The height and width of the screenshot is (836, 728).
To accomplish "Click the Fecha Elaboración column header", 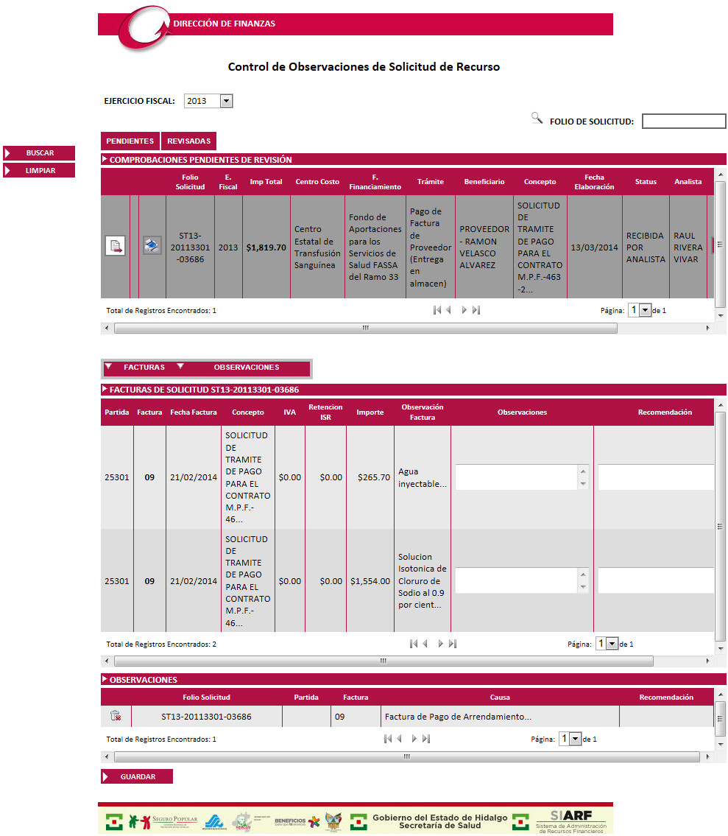I will (x=594, y=182).
